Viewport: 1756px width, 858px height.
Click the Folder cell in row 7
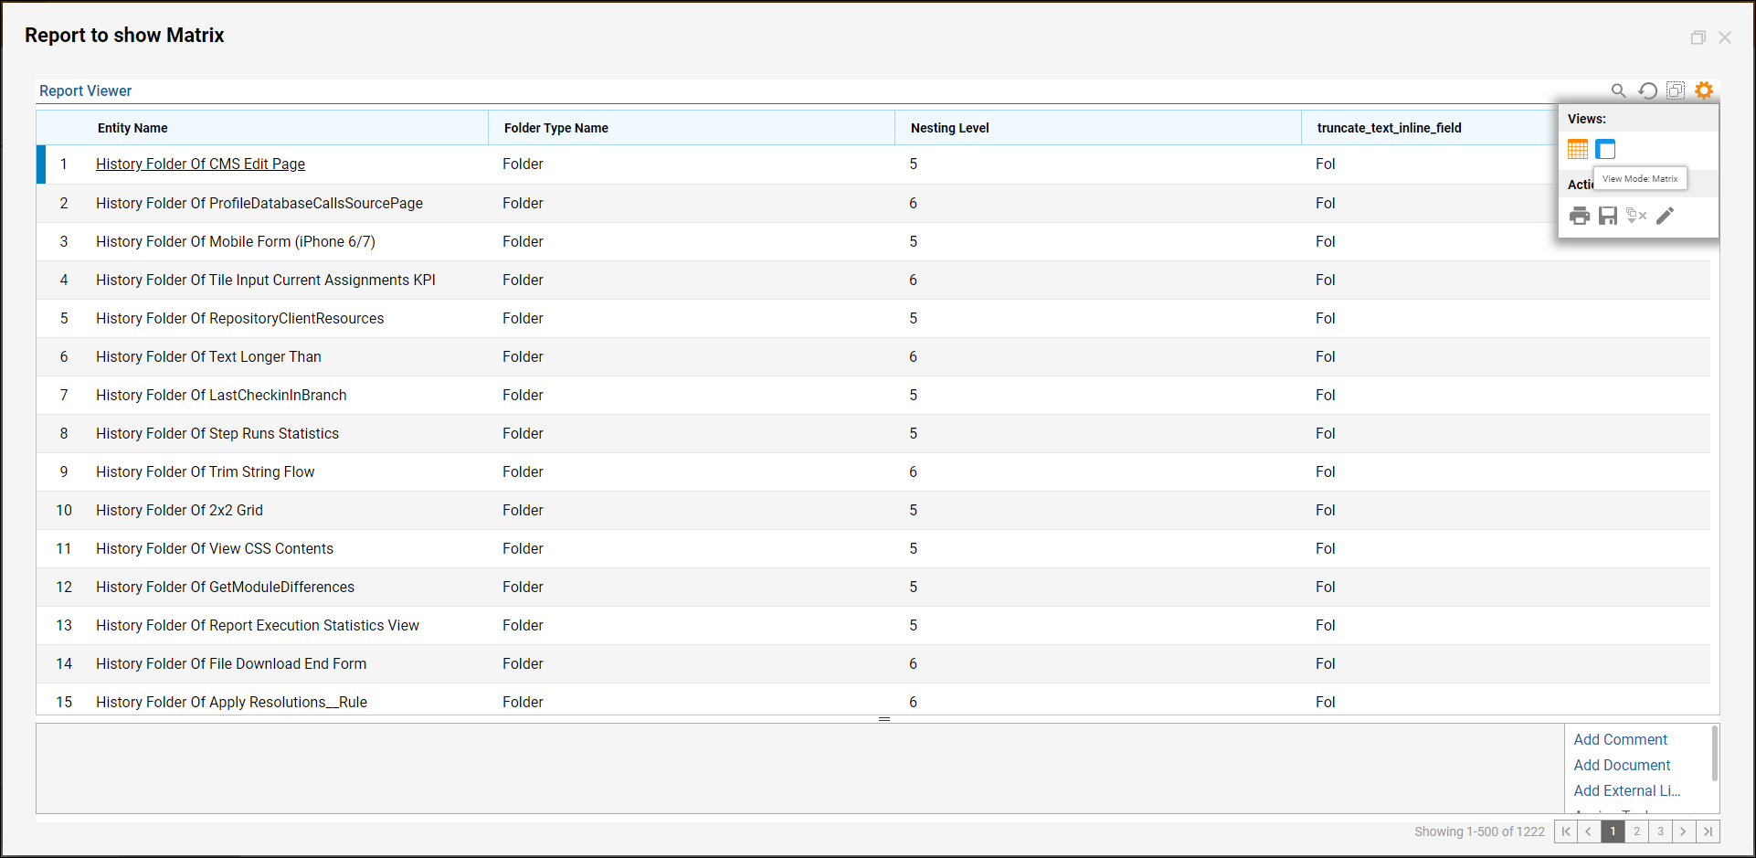coord(523,395)
